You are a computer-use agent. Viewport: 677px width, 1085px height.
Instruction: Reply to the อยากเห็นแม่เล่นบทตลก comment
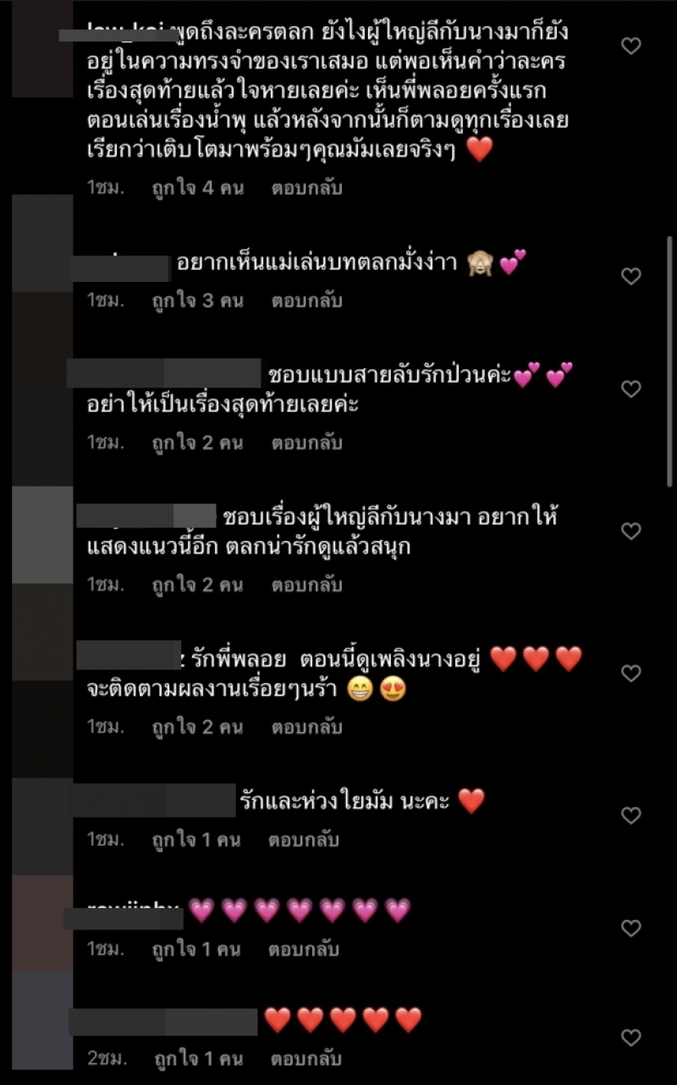click(x=306, y=300)
